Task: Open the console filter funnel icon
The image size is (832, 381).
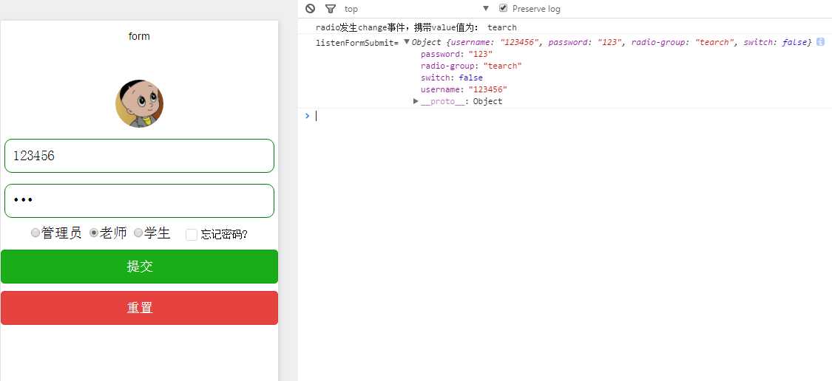Action: 331,8
